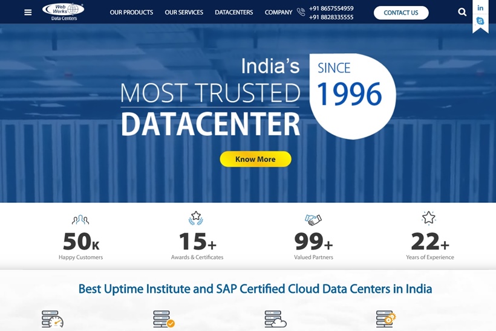Screen dimensions: 496x331
Task: Click the Happy Customers people icon
Action: pyautogui.click(x=80, y=219)
